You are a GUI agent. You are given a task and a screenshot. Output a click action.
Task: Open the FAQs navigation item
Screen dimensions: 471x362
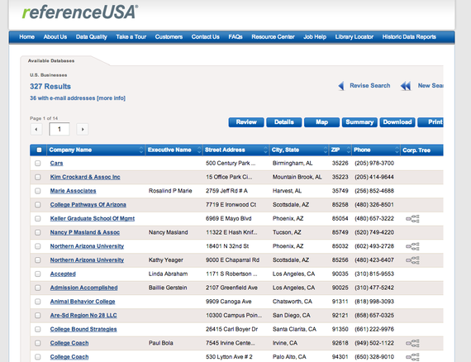(x=235, y=37)
